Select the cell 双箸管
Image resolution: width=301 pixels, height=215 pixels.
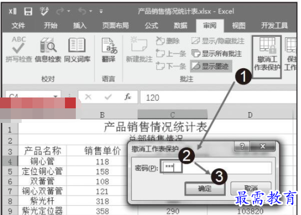(x=42, y=181)
